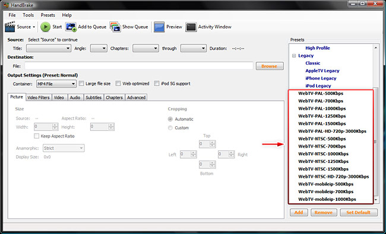
Task: Select WebTV-PAL-500Kbps preset
Action: pyautogui.click(x=321, y=94)
